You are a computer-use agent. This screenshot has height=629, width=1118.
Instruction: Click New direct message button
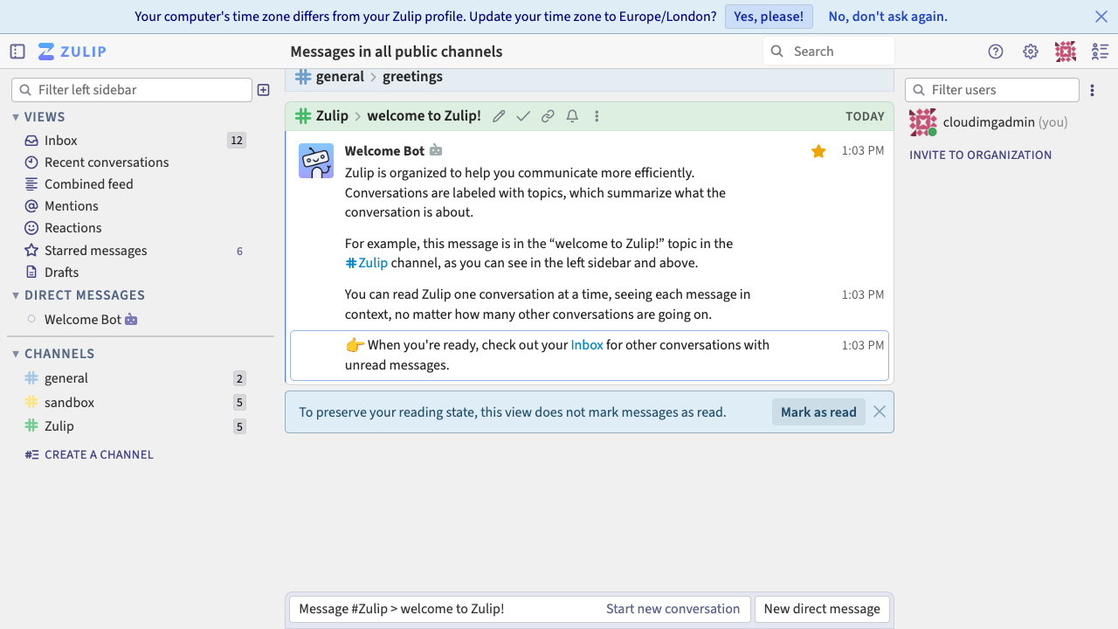click(x=822, y=609)
